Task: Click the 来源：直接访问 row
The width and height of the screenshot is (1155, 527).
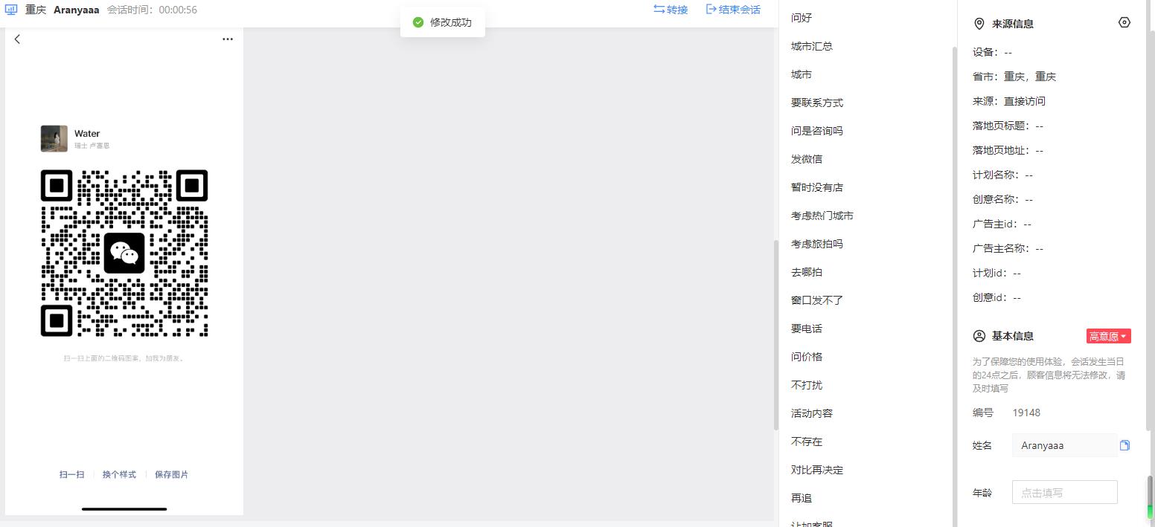Action: point(1009,101)
